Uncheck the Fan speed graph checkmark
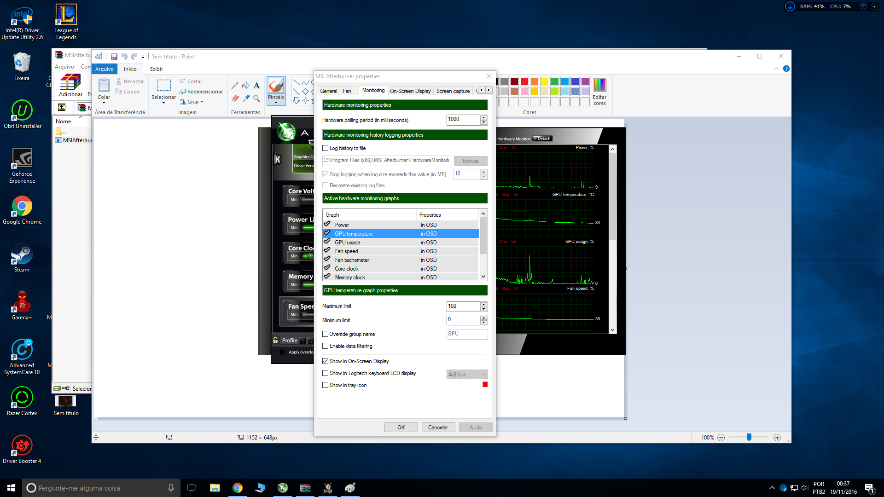This screenshot has width=884, height=497. pyautogui.click(x=327, y=250)
